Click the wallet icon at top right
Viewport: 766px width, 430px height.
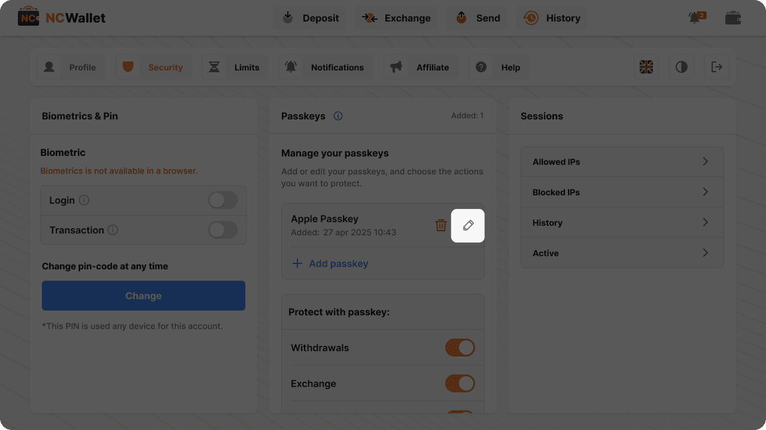732,18
